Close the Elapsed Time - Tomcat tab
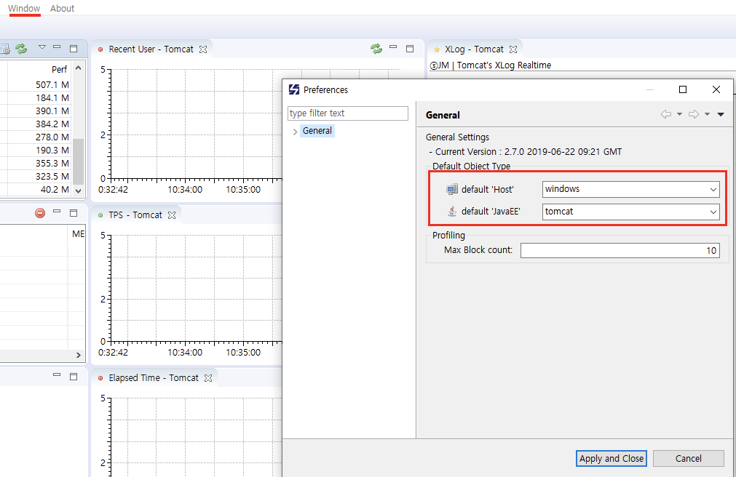The width and height of the screenshot is (736, 477). pyautogui.click(x=208, y=377)
